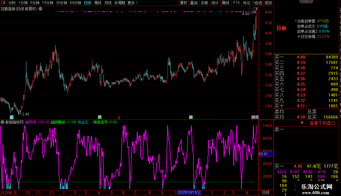341x196 pixels.
Task: Switch to 1分钟 period
Action: coord(23,3)
